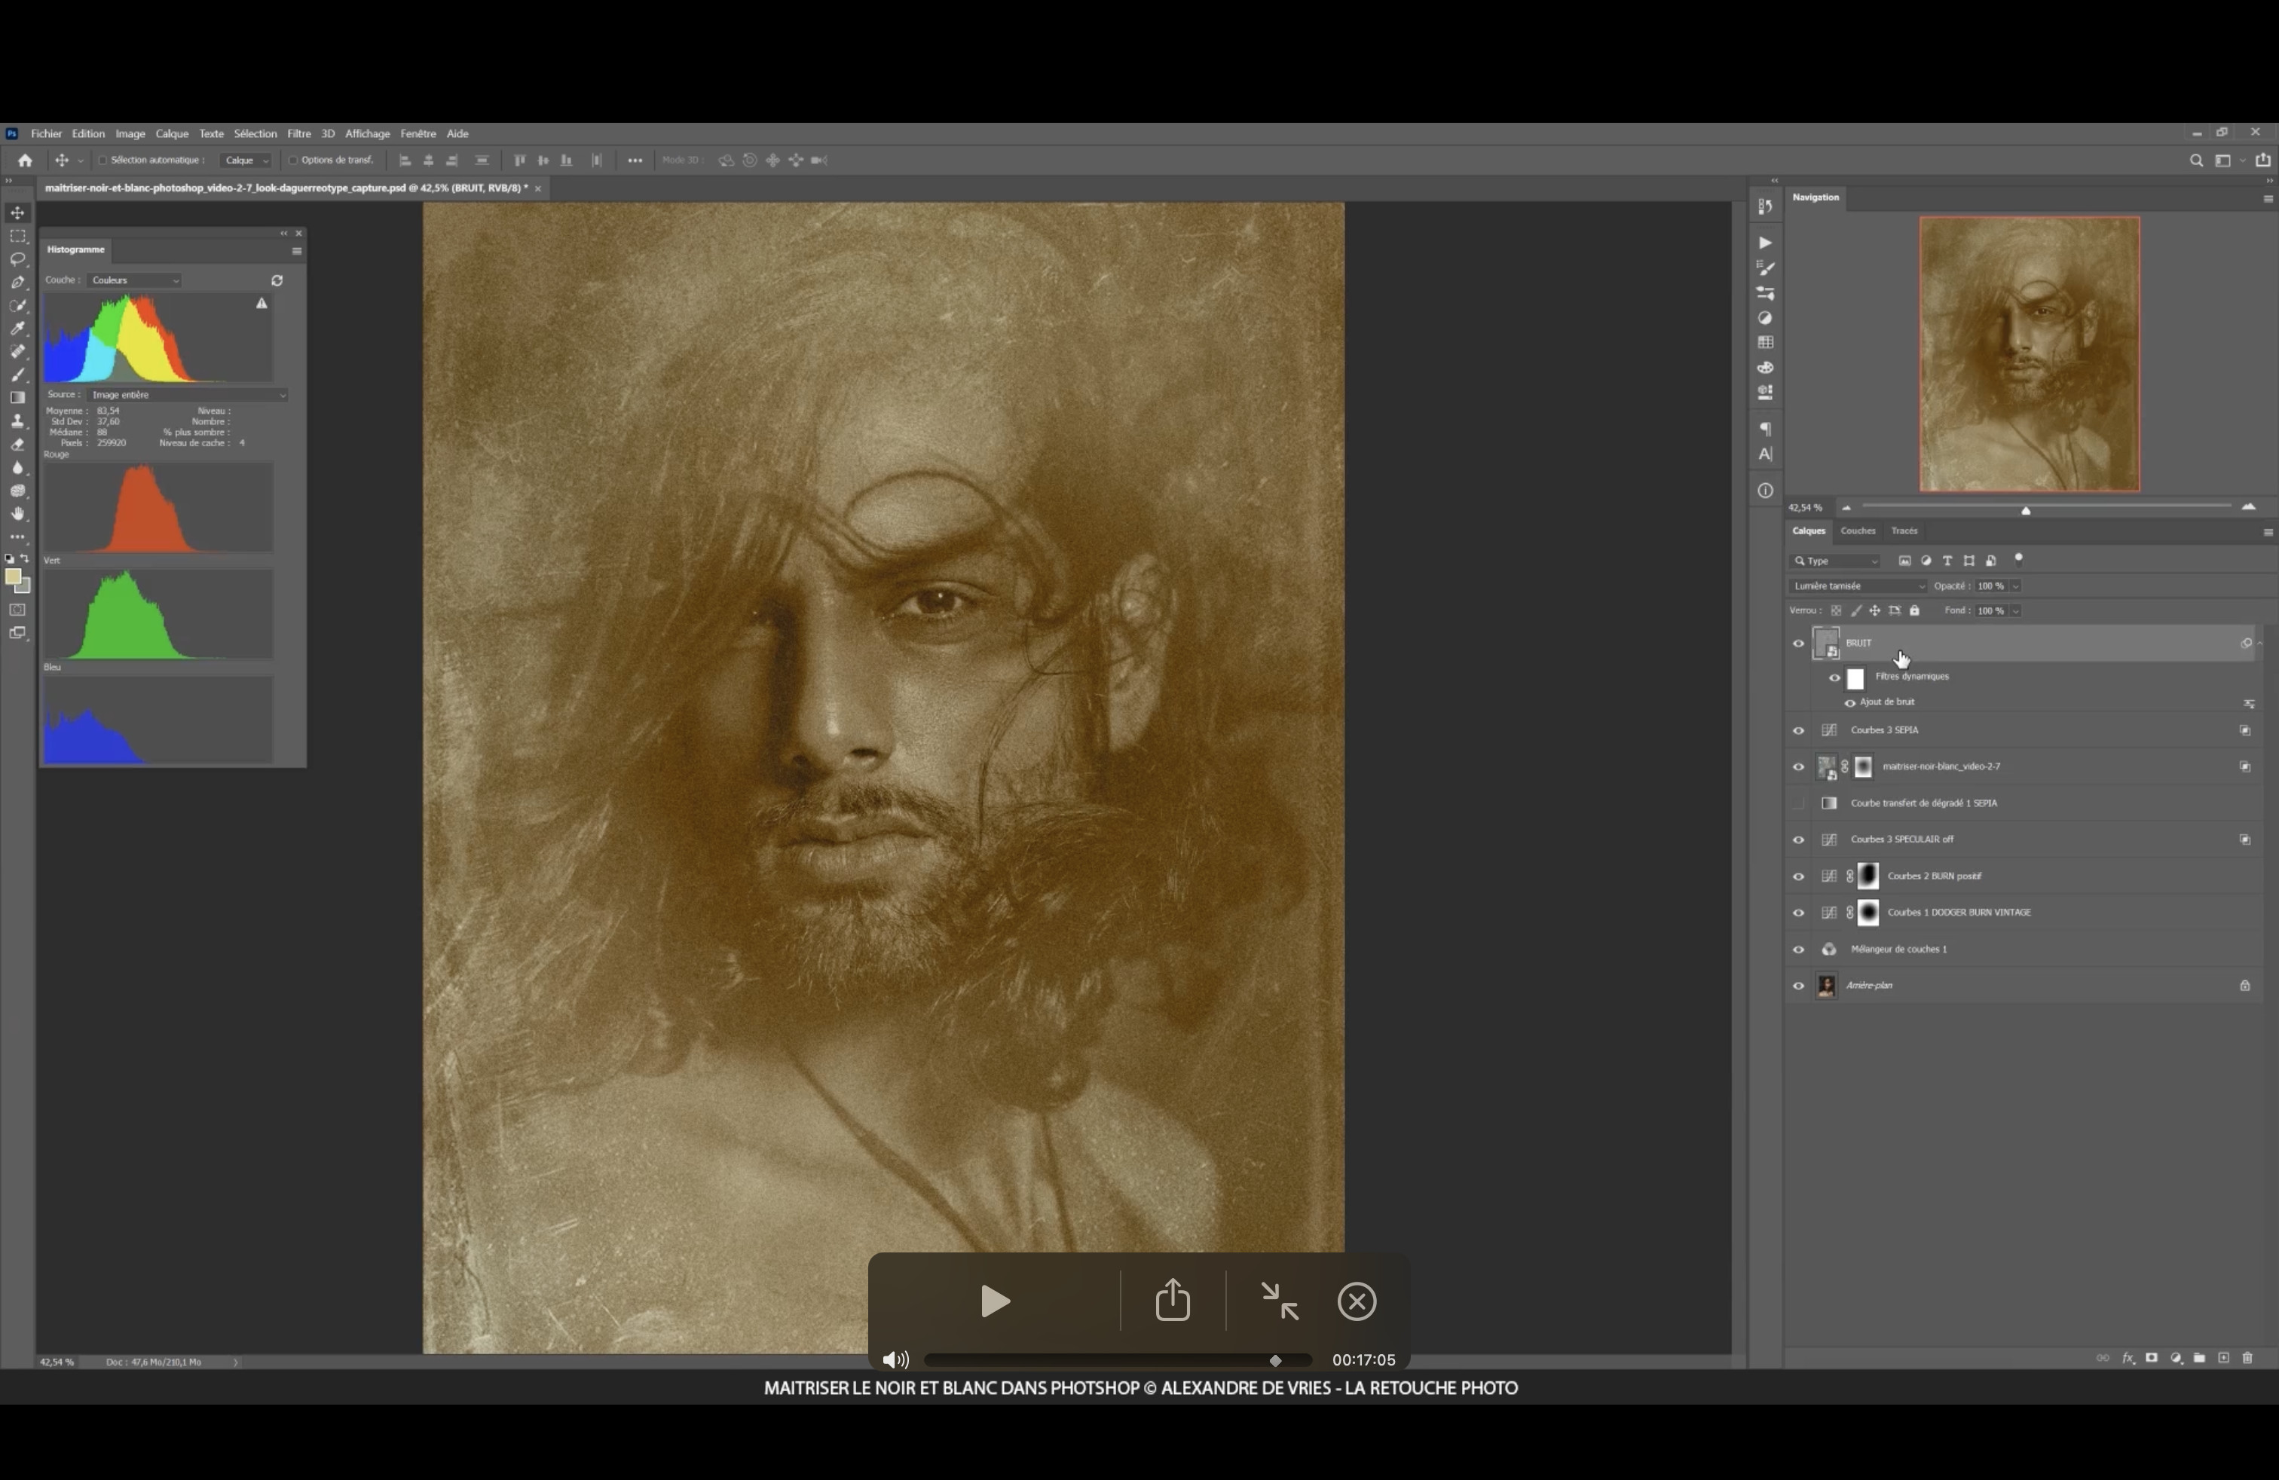This screenshot has height=1480, width=2279.
Task: Click the Home icon in options bar
Action: pos(25,161)
